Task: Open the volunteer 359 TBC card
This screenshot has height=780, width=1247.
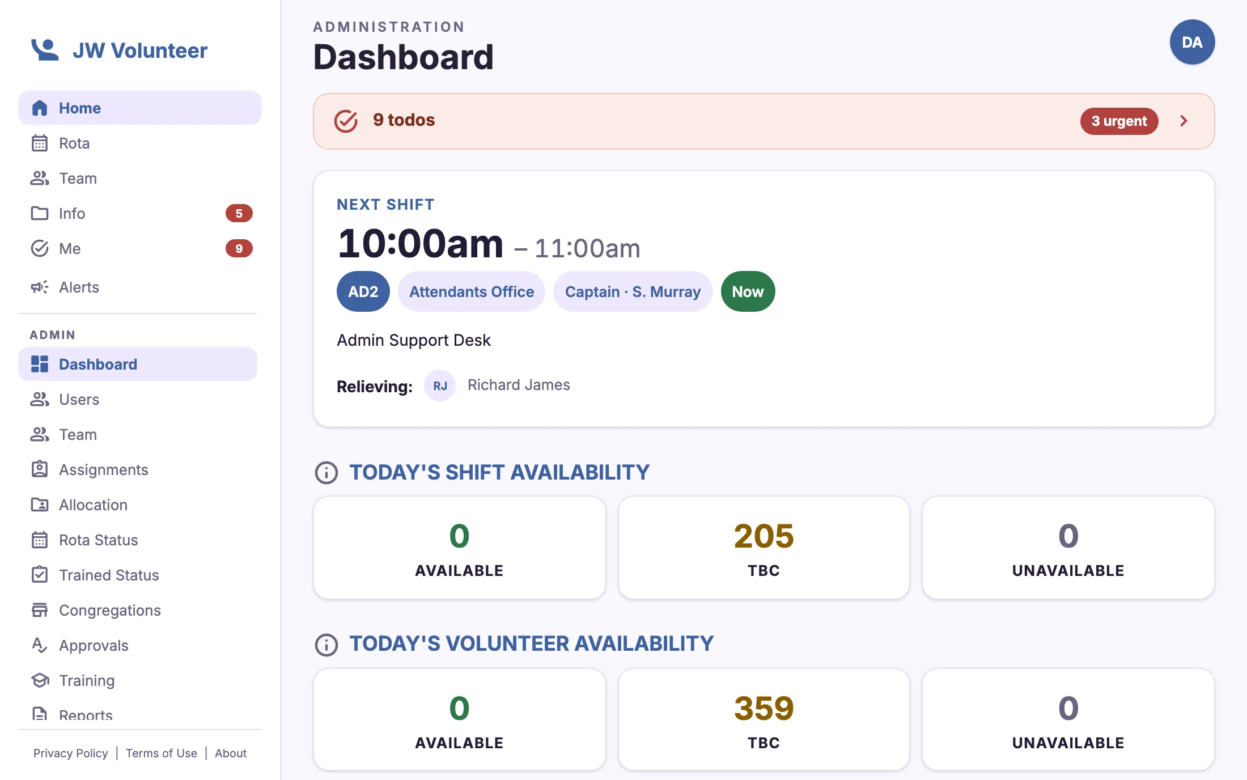Action: (764, 720)
